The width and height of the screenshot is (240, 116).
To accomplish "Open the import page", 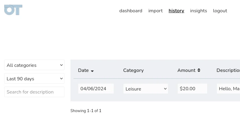I will (x=155, y=11).
